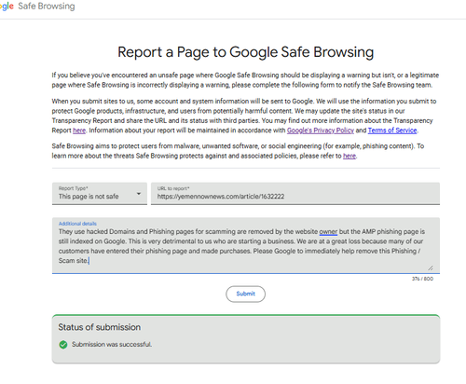Click the Google Safe Browsing logo
The height and width of the screenshot is (384, 466).
(37, 7)
